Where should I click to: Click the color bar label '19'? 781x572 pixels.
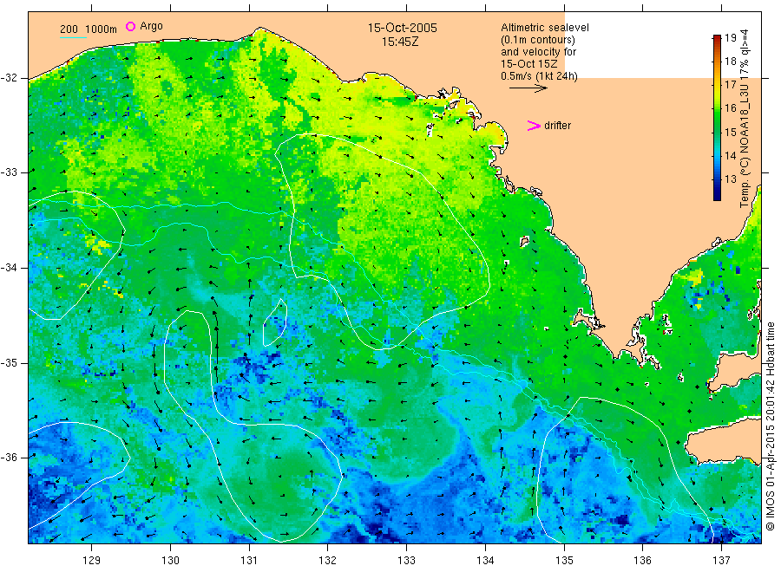(x=730, y=38)
